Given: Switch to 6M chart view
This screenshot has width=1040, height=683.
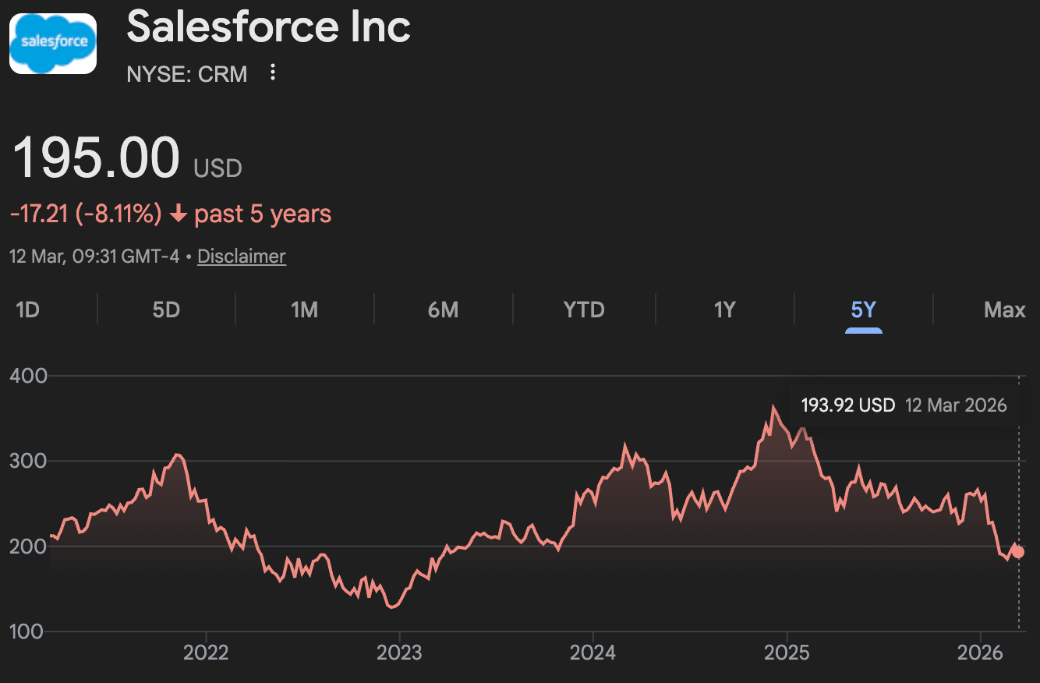Looking at the screenshot, I should pos(443,310).
